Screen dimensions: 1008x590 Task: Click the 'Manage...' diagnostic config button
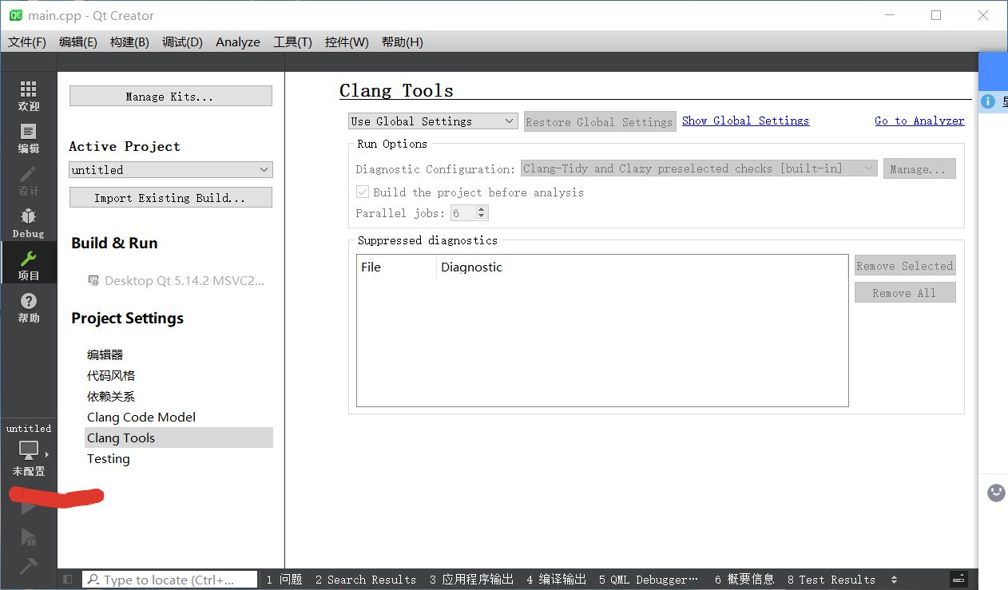(919, 168)
